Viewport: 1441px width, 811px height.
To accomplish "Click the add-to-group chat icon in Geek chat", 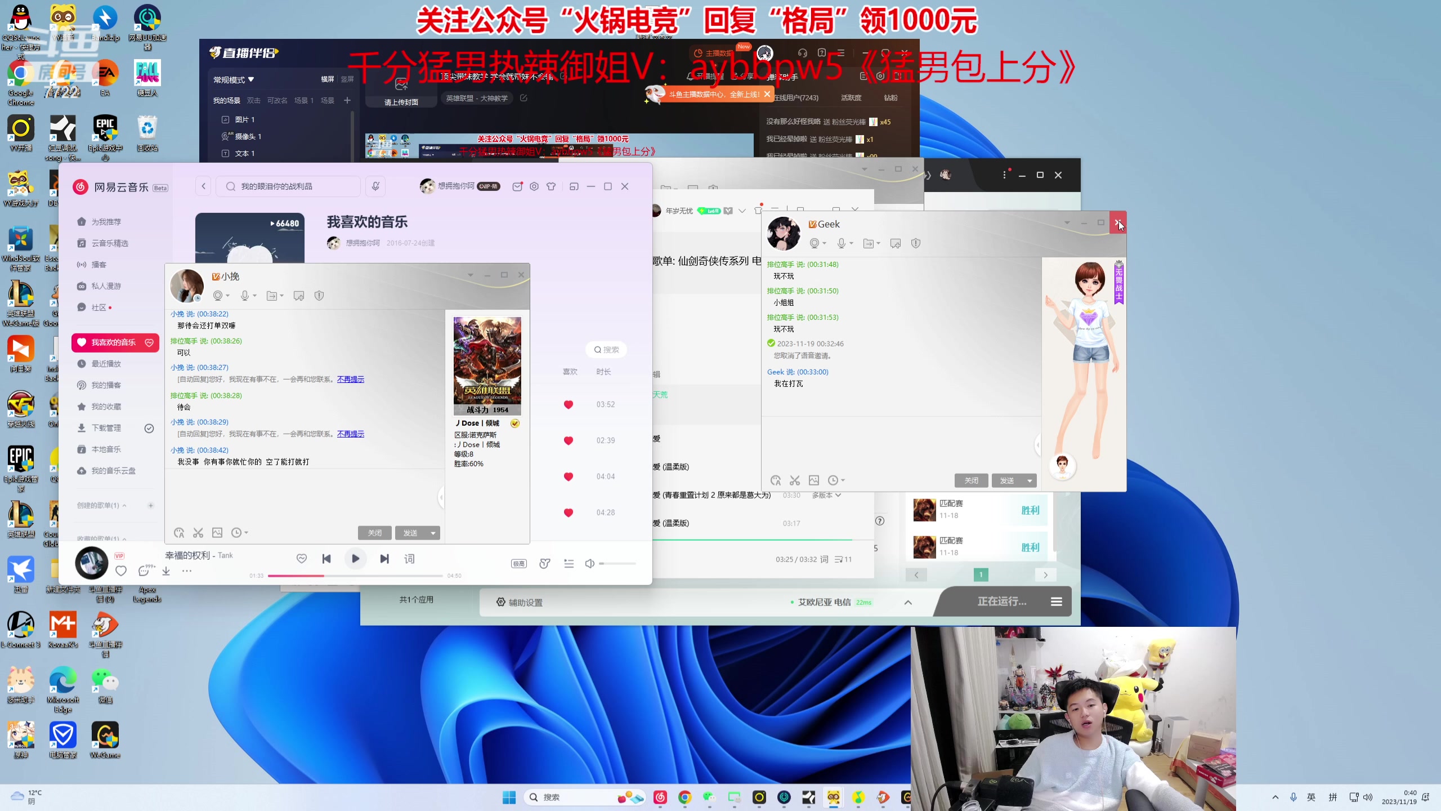I will (896, 243).
